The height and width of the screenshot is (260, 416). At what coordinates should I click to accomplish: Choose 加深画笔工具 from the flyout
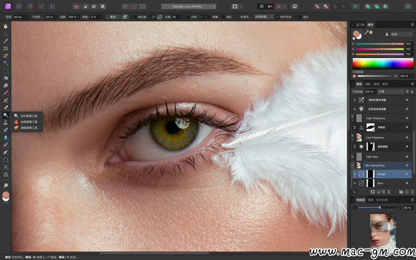(26, 122)
